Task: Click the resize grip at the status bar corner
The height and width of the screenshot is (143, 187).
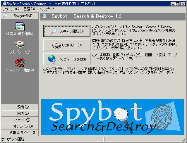Action: click(x=184, y=139)
